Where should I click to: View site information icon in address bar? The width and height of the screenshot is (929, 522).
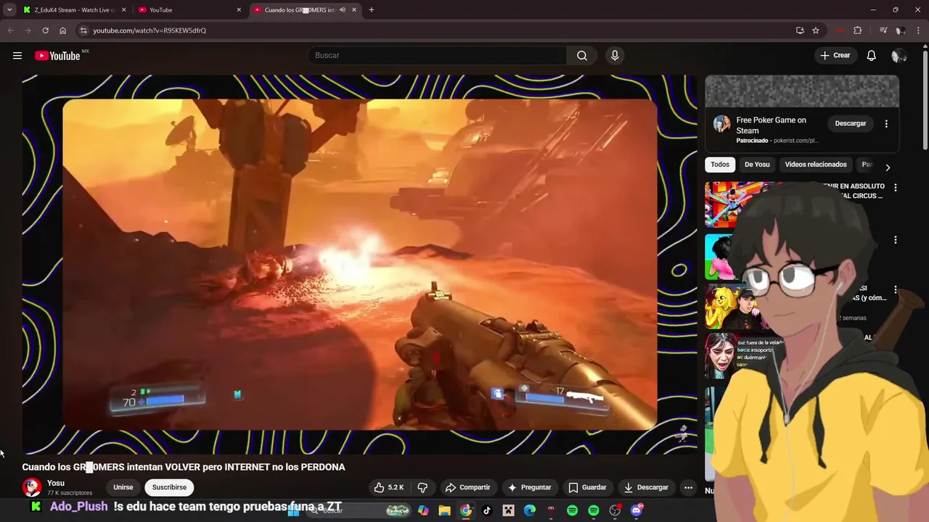(x=83, y=30)
